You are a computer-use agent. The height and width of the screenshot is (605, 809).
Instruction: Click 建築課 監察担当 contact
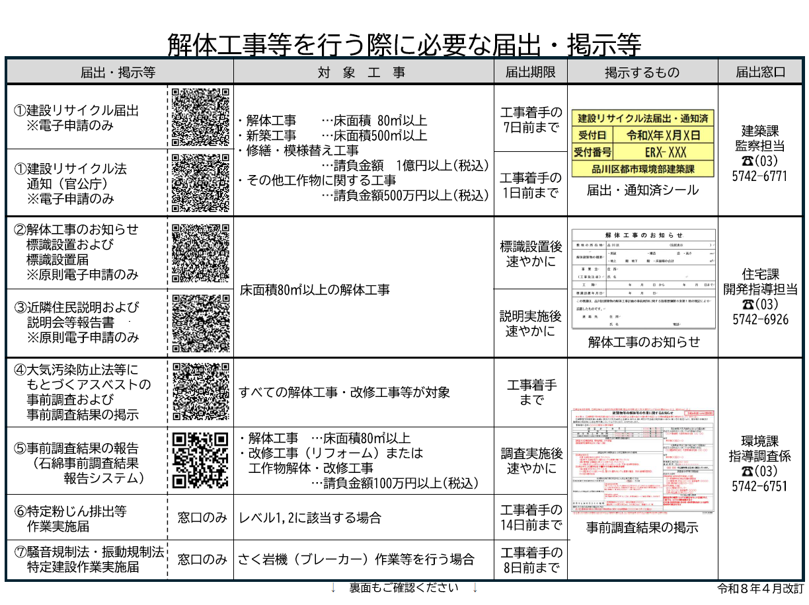click(x=760, y=137)
